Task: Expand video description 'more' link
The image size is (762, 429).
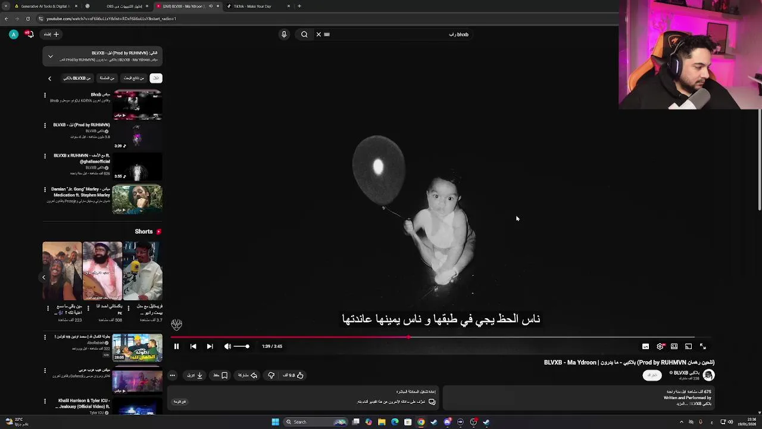Action: pos(681,404)
